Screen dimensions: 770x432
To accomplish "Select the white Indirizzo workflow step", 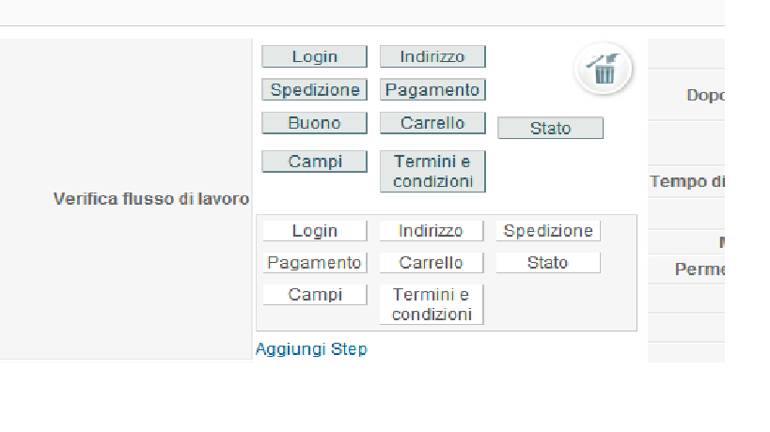I will click(431, 230).
